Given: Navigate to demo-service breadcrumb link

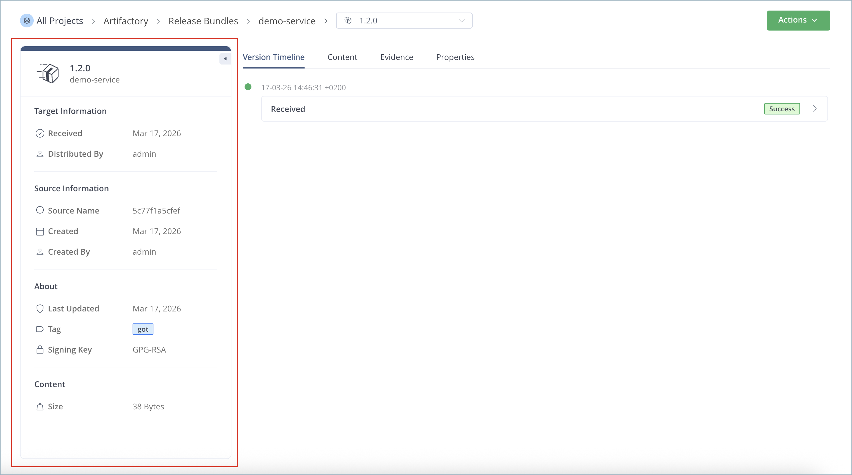Looking at the screenshot, I should (287, 21).
